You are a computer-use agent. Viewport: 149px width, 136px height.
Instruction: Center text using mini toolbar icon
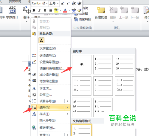click(51, 10)
